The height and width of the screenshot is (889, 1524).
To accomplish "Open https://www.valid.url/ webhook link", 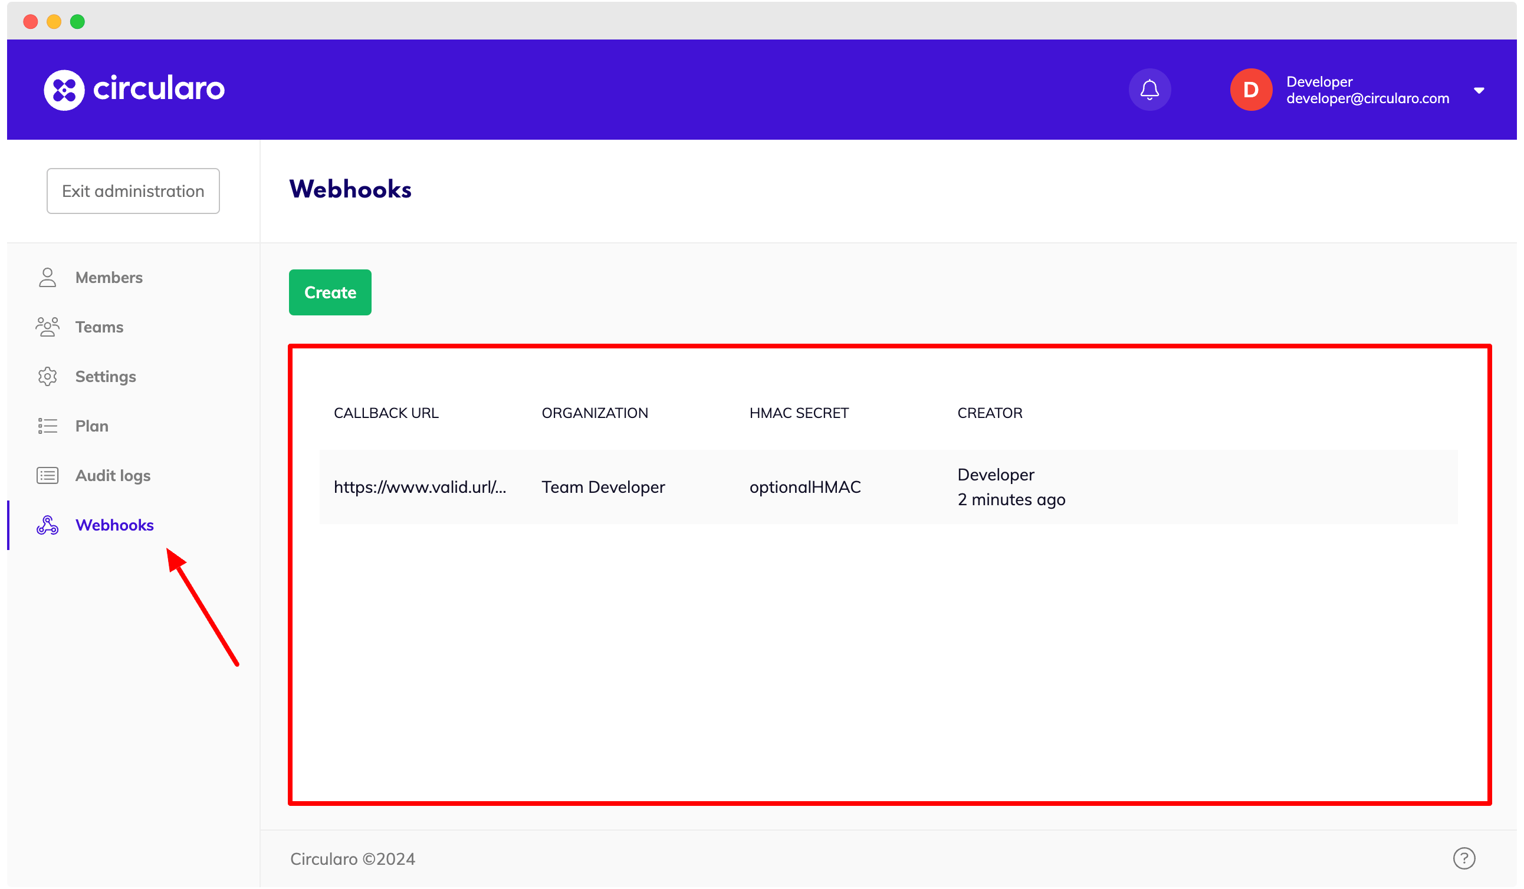I will tap(422, 486).
